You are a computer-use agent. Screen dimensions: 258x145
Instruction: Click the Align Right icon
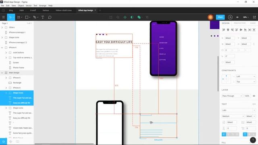[x=232, y=30]
